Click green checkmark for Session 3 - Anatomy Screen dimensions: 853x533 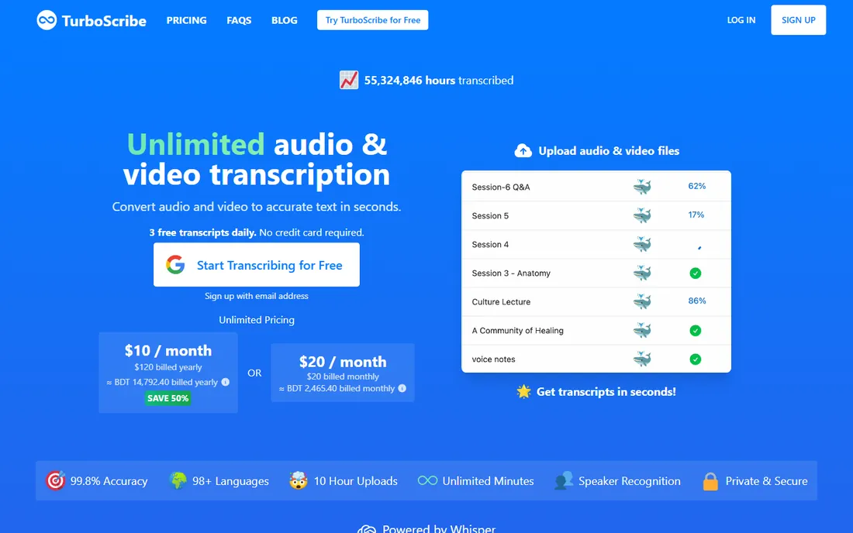(696, 273)
